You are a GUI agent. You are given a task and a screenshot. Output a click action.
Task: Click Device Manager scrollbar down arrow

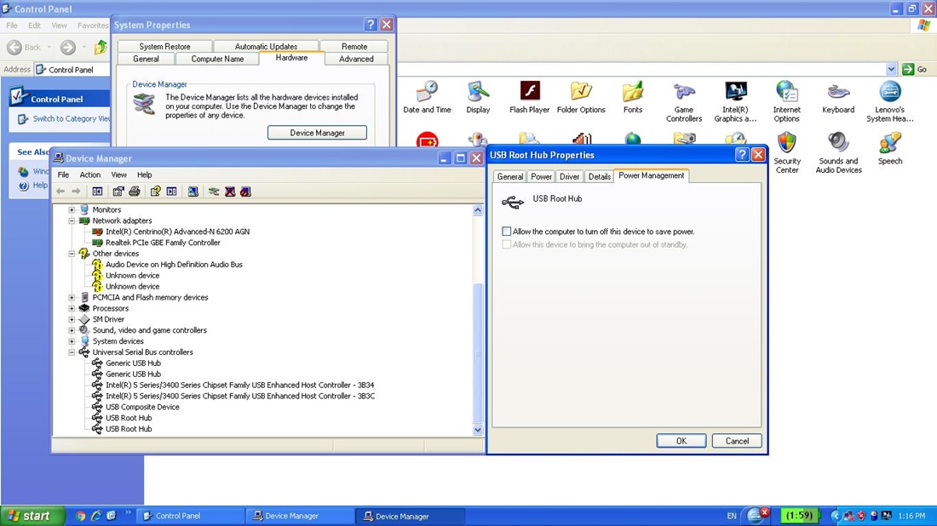(x=478, y=430)
